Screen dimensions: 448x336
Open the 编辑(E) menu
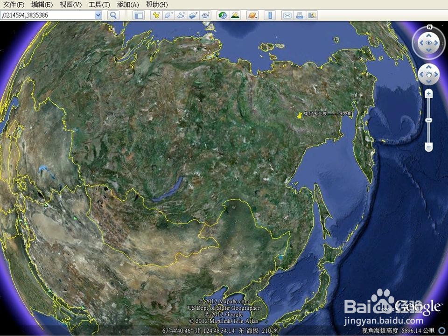(x=42, y=5)
